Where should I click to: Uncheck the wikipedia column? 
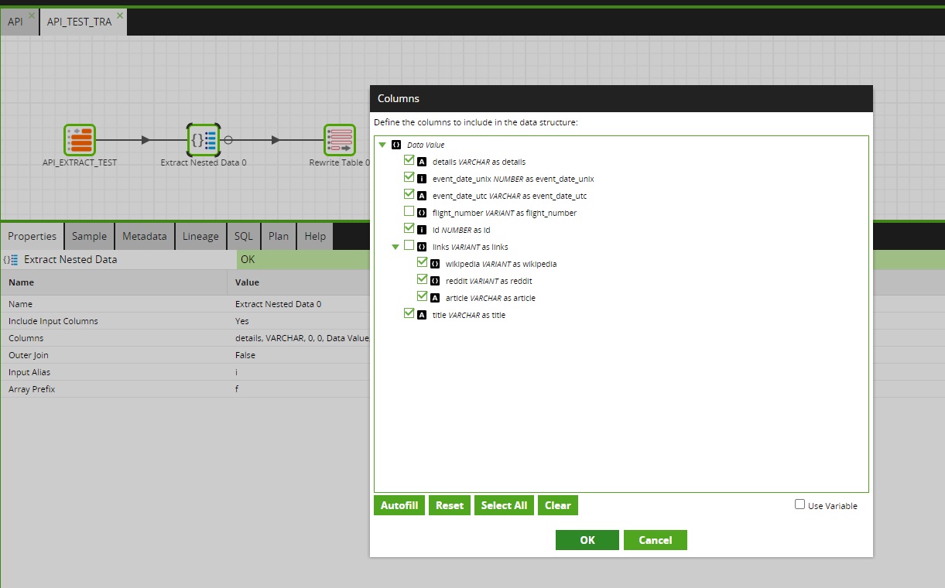(x=422, y=262)
